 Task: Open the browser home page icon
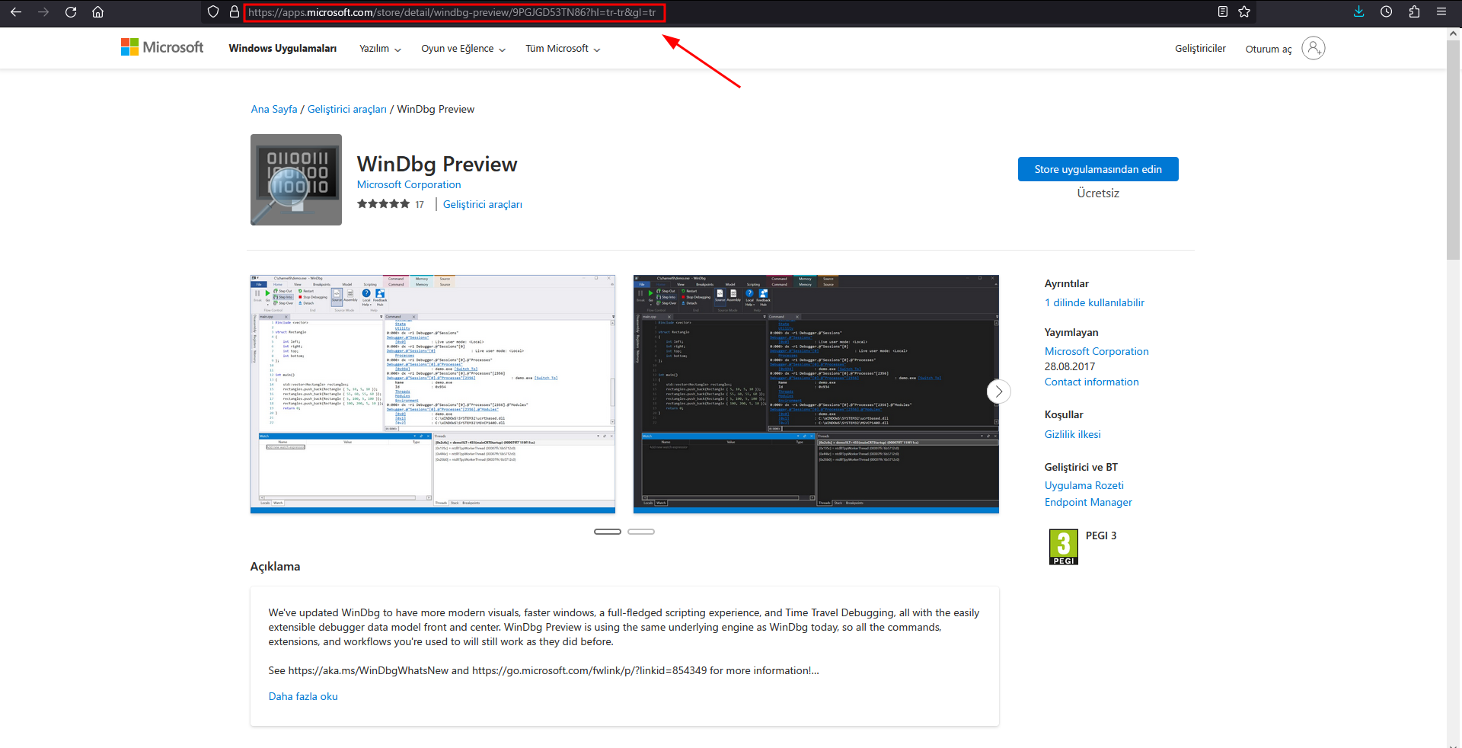(x=97, y=12)
